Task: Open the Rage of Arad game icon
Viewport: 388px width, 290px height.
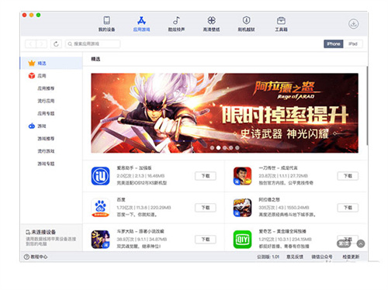Action: tap(242, 208)
